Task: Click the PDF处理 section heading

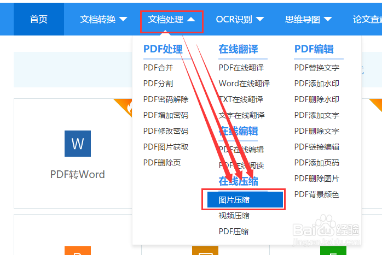Action: tap(163, 49)
